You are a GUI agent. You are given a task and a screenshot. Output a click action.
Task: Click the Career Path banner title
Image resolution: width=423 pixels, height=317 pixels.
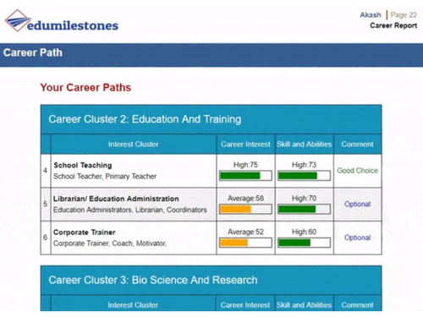pyautogui.click(x=33, y=52)
